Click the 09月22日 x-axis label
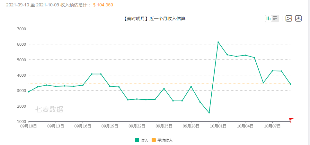The height and width of the screenshot is (145, 310). click(137, 126)
